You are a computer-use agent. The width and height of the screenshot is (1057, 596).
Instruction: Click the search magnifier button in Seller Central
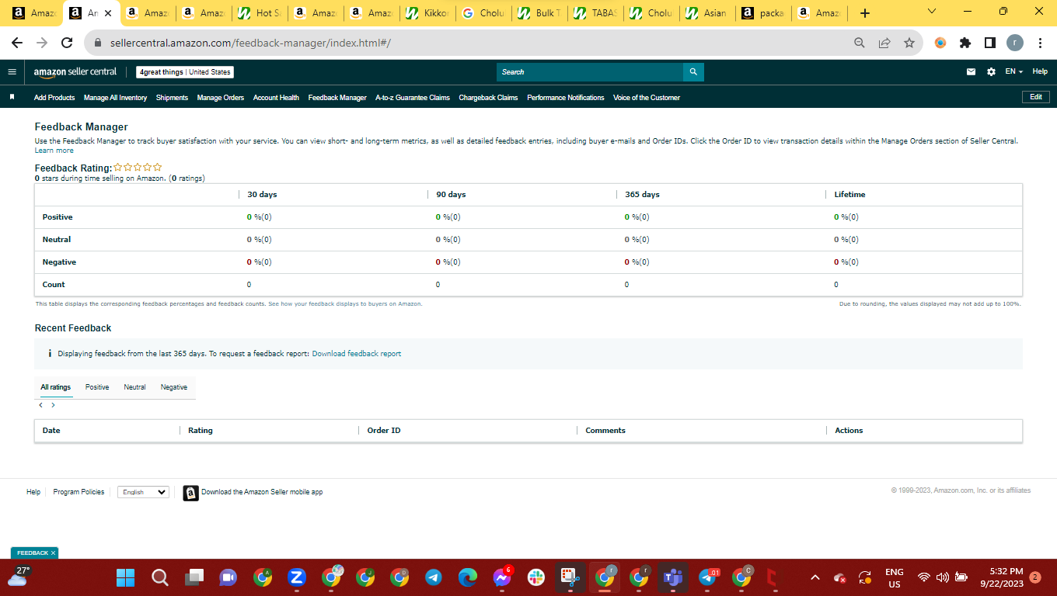(693, 72)
